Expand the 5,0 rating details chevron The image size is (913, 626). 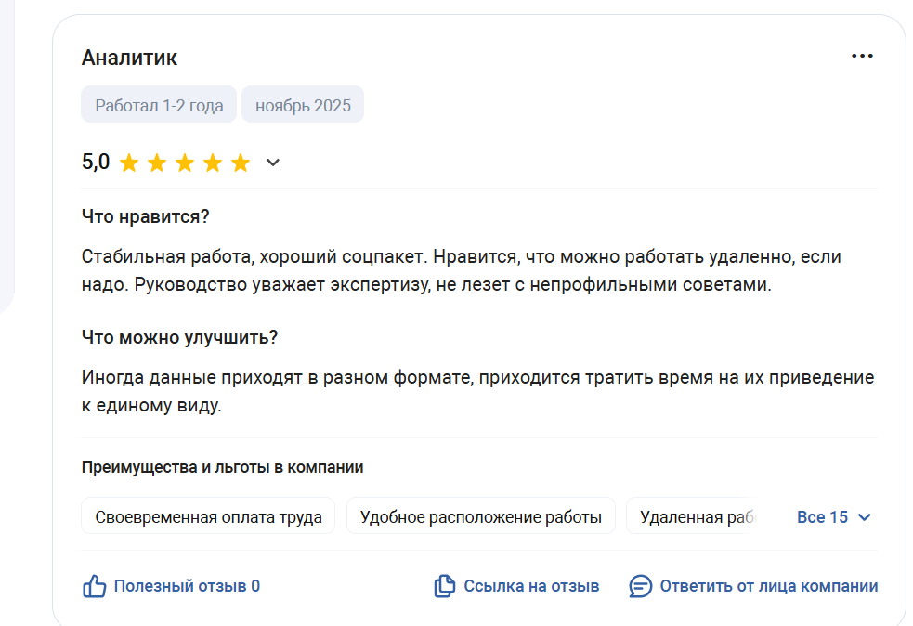(x=273, y=163)
